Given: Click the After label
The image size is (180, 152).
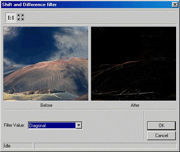Looking at the screenshot, I should pyautogui.click(x=135, y=105).
